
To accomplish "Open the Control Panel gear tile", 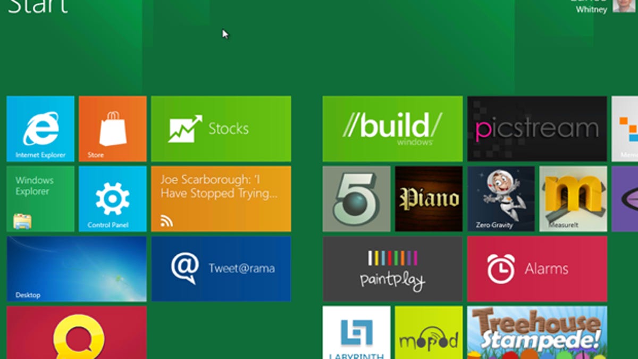I will click(113, 198).
